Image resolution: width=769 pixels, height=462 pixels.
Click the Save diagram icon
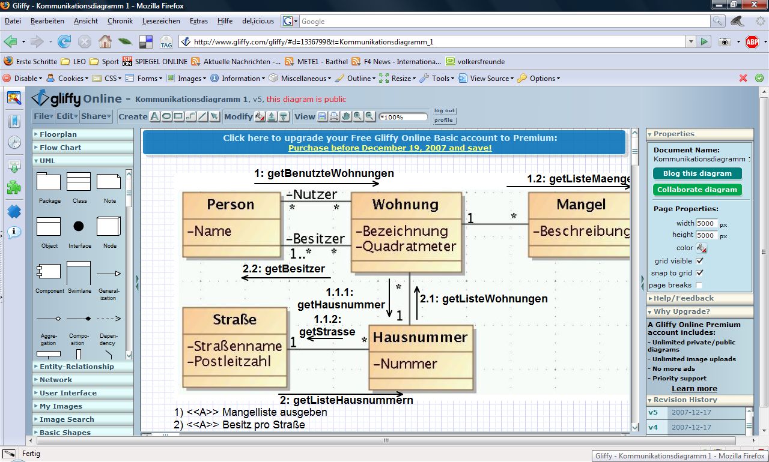pyautogui.click(x=322, y=116)
